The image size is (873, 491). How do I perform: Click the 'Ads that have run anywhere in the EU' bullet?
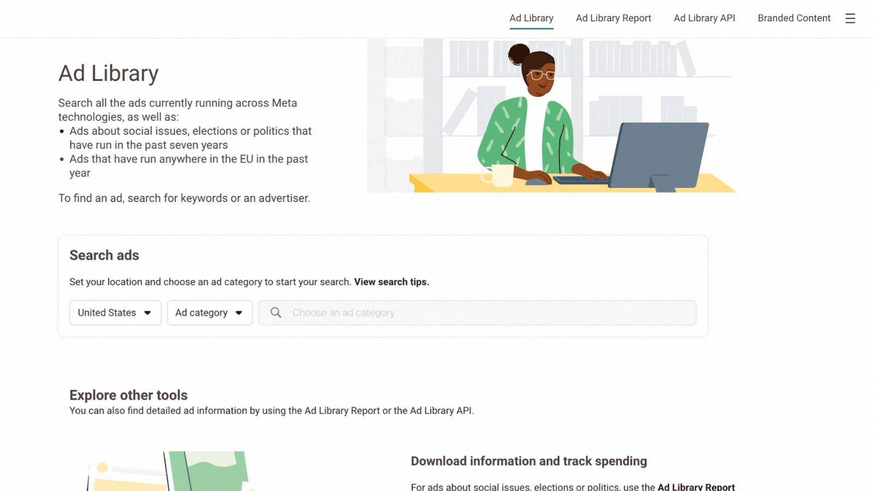[189, 166]
